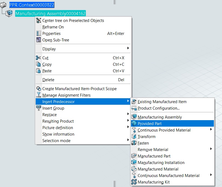Click the Provided Part cube icon
This screenshot has height=187, width=222.
134,124
